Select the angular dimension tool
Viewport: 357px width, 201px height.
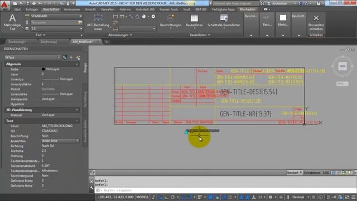(137, 16)
